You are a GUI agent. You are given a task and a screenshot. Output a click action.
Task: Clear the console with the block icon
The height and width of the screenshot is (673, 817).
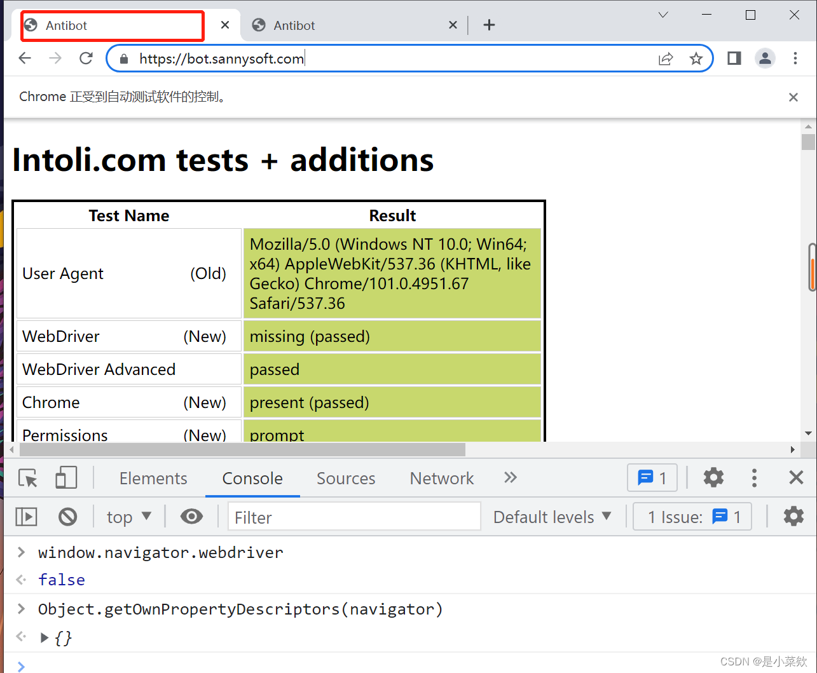pos(67,517)
